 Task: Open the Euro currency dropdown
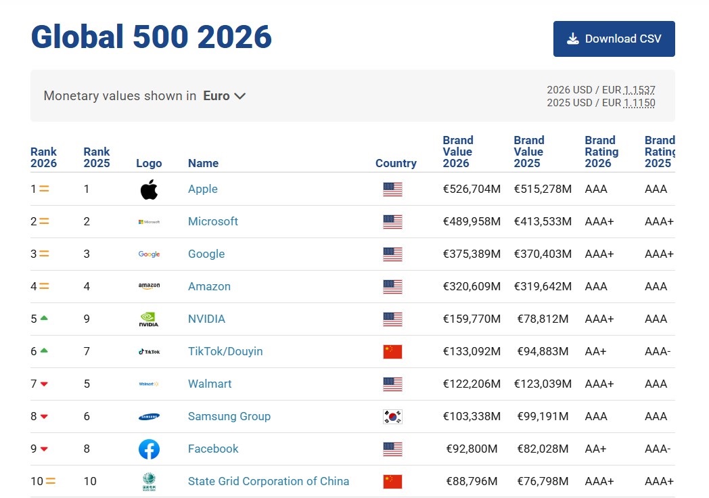225,96
